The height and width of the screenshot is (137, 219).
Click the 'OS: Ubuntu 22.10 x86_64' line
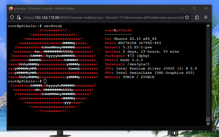[130, 39]
